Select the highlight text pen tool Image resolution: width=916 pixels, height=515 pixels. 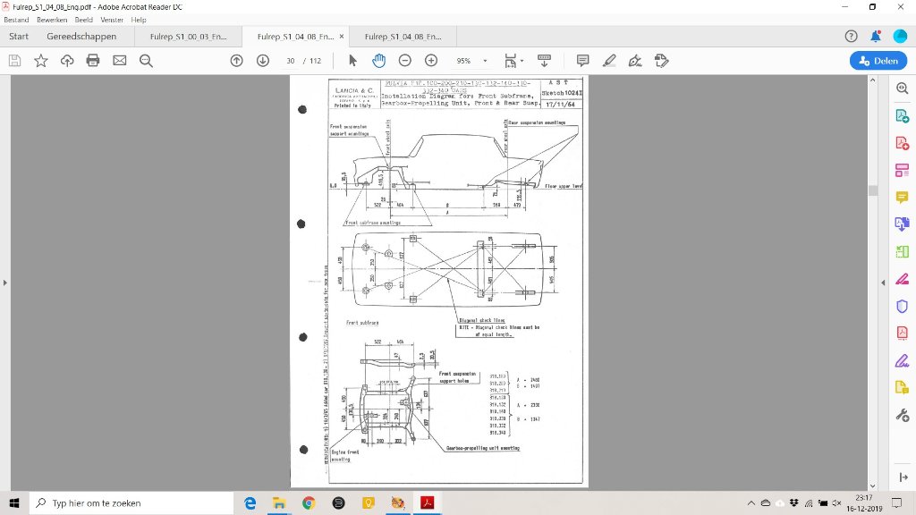coord(609,61)
